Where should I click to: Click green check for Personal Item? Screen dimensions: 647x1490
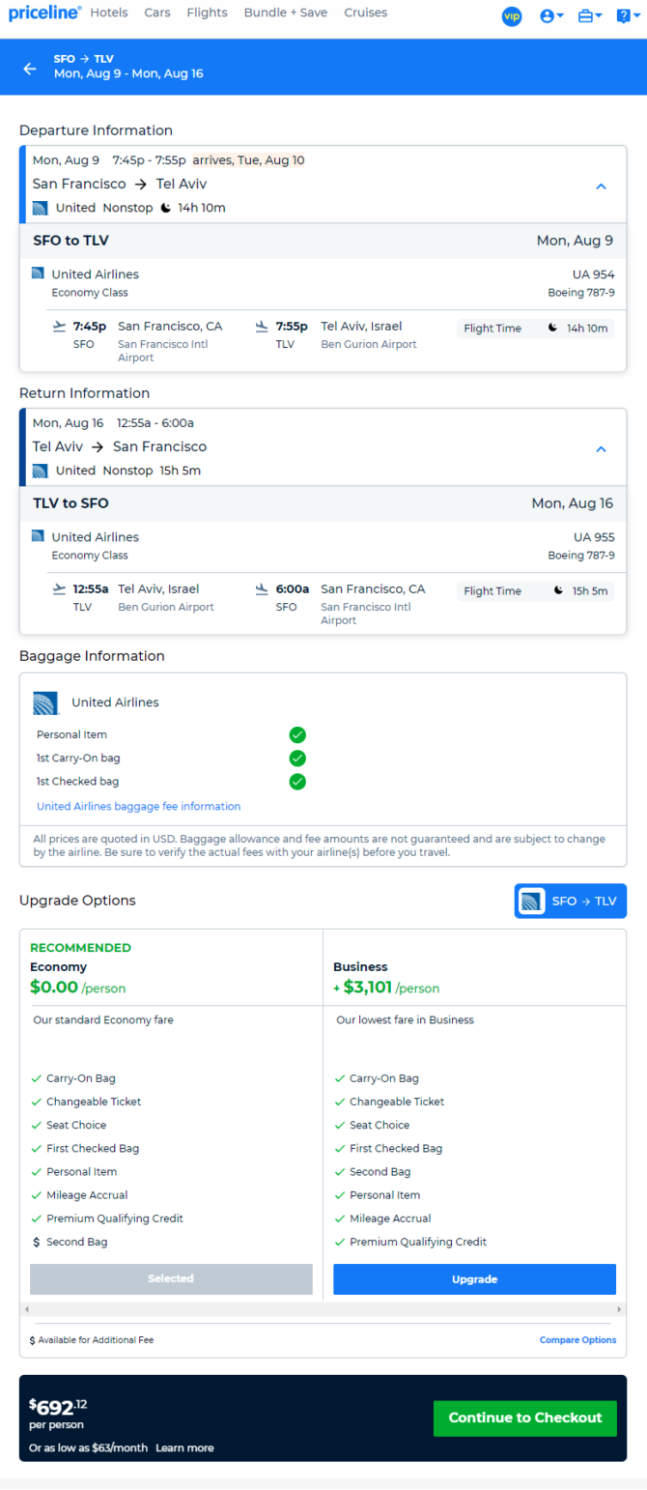(x=297, y=735)
